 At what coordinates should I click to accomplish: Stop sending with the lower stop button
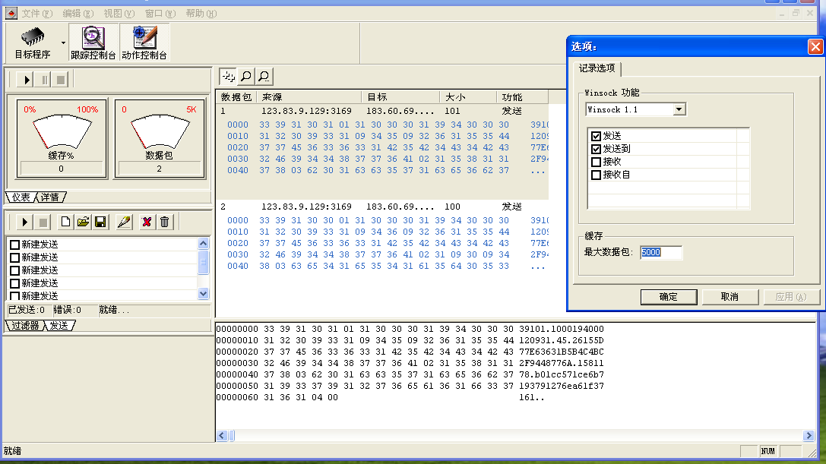[x=43, y=222]
